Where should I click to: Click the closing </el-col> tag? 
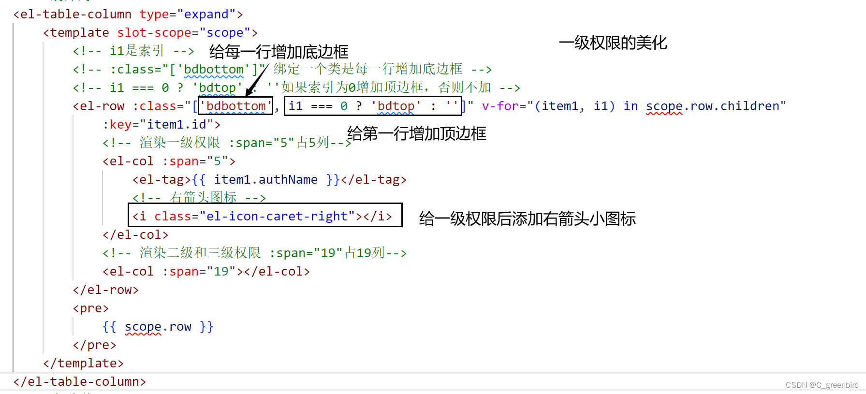[x=135, y=234]
